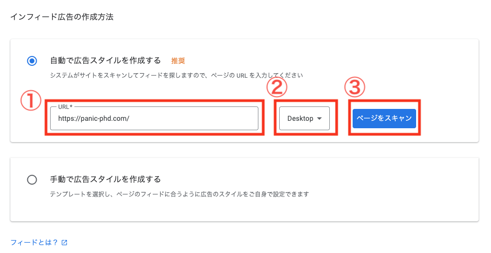Open the Desktop device dropdown
The width and height of the screenshot is (491, 253).
point(305,118)
